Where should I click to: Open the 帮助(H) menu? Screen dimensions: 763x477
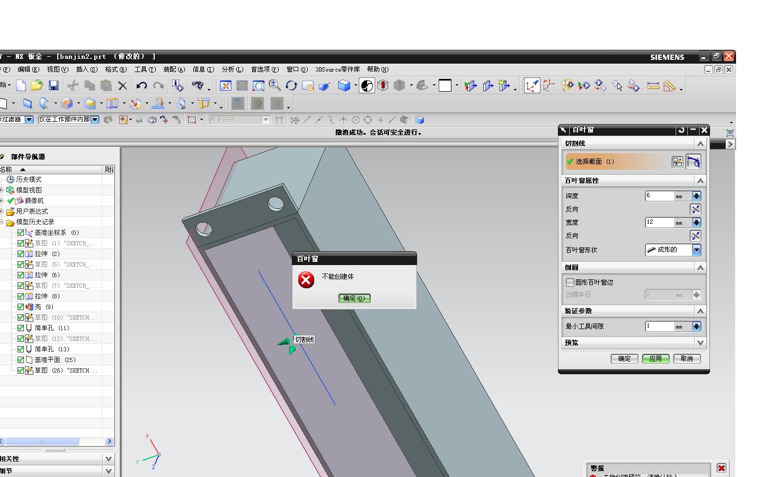point(378,69)
